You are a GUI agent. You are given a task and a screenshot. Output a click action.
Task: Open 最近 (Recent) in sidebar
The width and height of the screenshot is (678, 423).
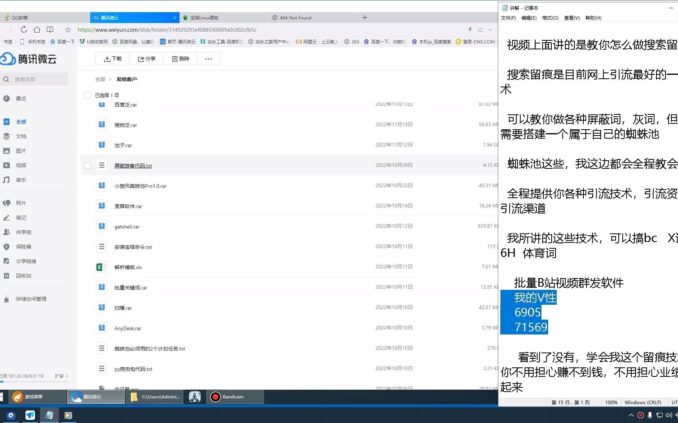[21, 98]
